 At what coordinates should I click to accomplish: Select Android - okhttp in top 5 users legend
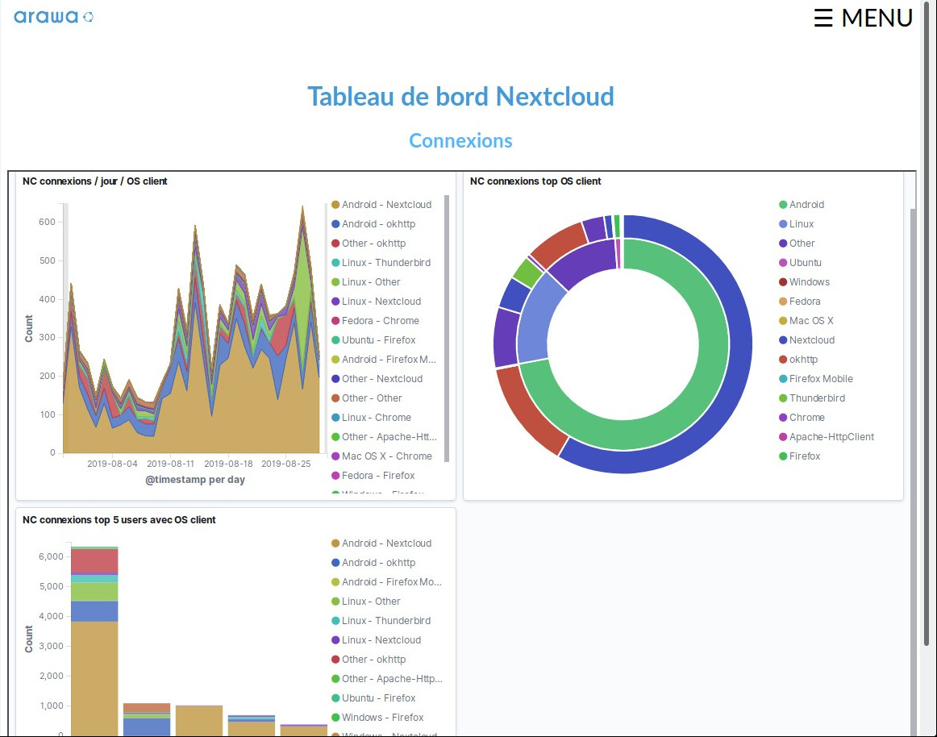(x=373, y=563)
